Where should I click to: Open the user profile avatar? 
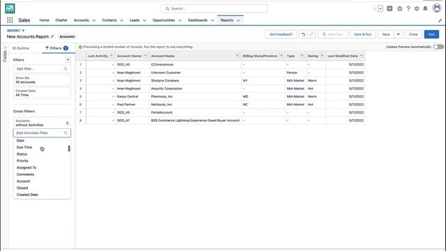[437, 8]
